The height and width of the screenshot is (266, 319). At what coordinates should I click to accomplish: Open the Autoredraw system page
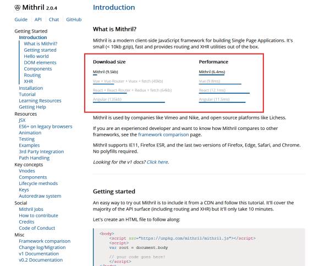click(x=40, y=196)
